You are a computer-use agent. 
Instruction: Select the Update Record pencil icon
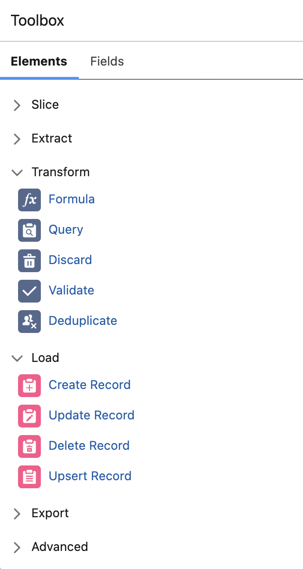coord(29,416)
